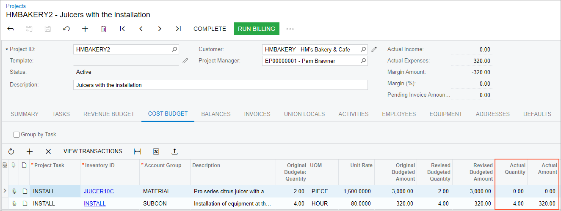Open the JUICER10C inventory link

pyautogui.click(x=99, y=191)
